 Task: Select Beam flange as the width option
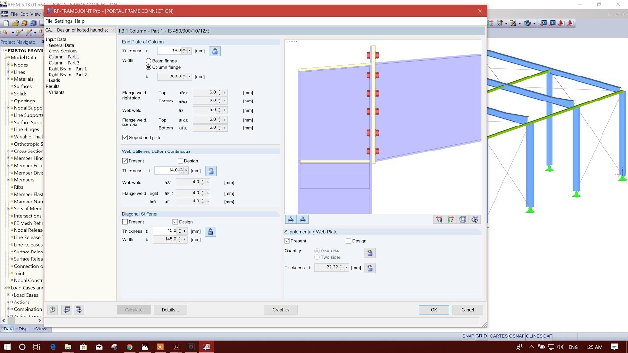click(x=148, y=60)
